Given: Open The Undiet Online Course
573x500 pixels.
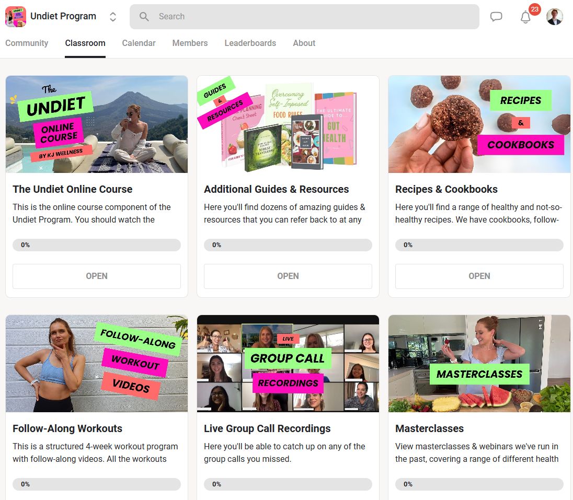Looking at the screenshot, I should click(x=97, y=276).
